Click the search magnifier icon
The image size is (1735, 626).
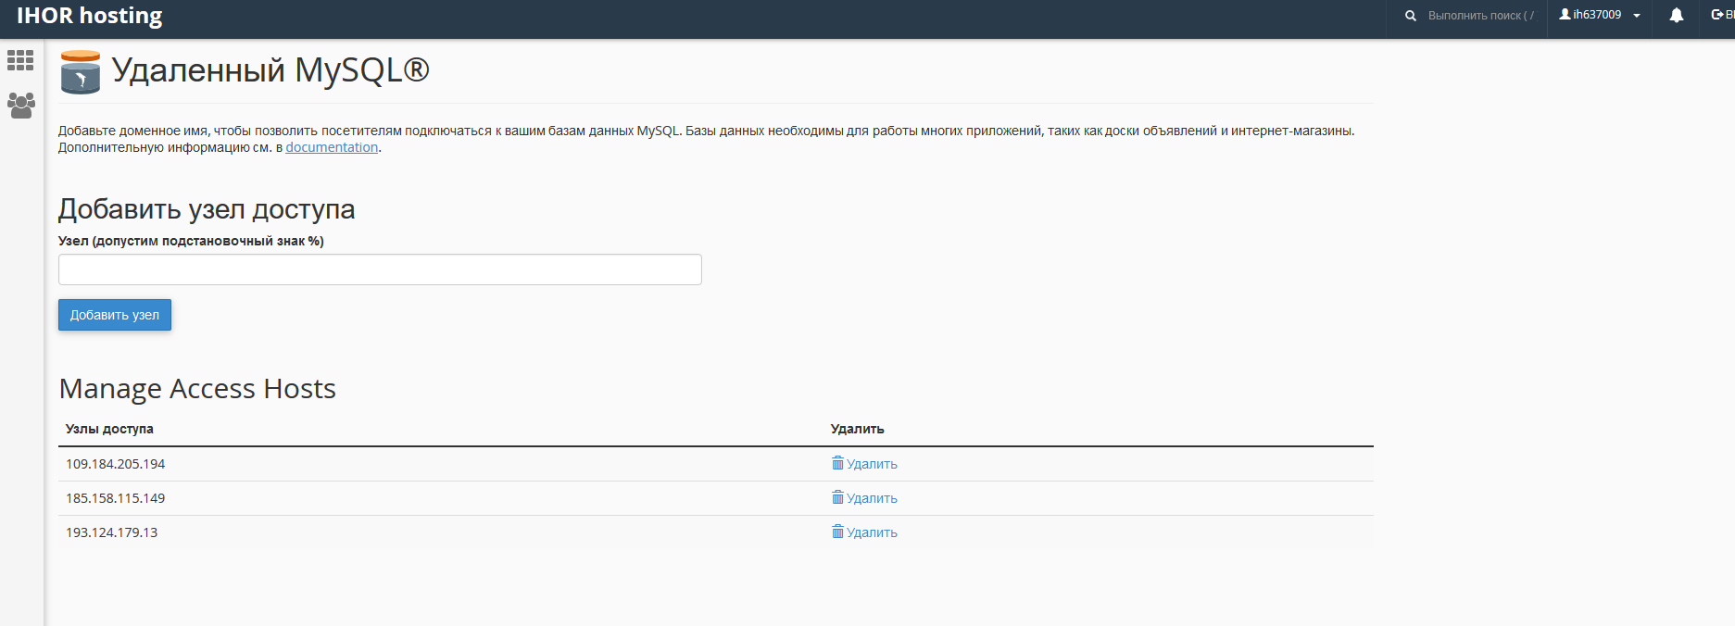1410,16
